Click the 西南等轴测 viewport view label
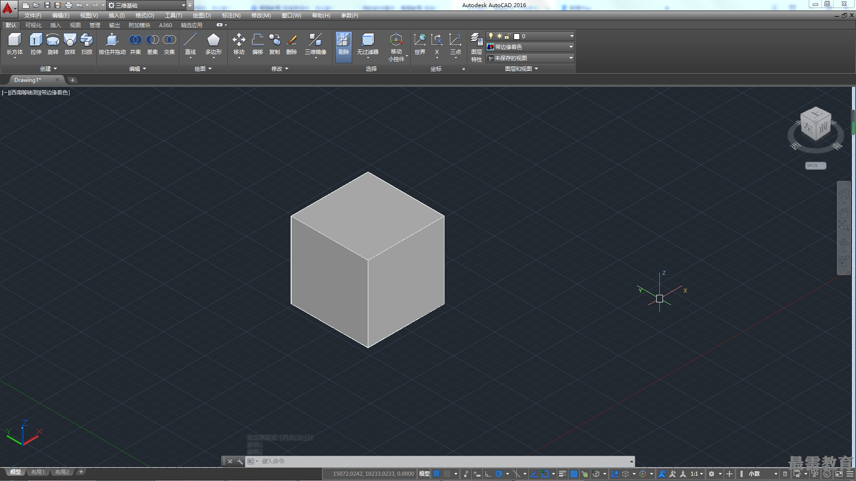856x481 pixels. pos(25,93)
